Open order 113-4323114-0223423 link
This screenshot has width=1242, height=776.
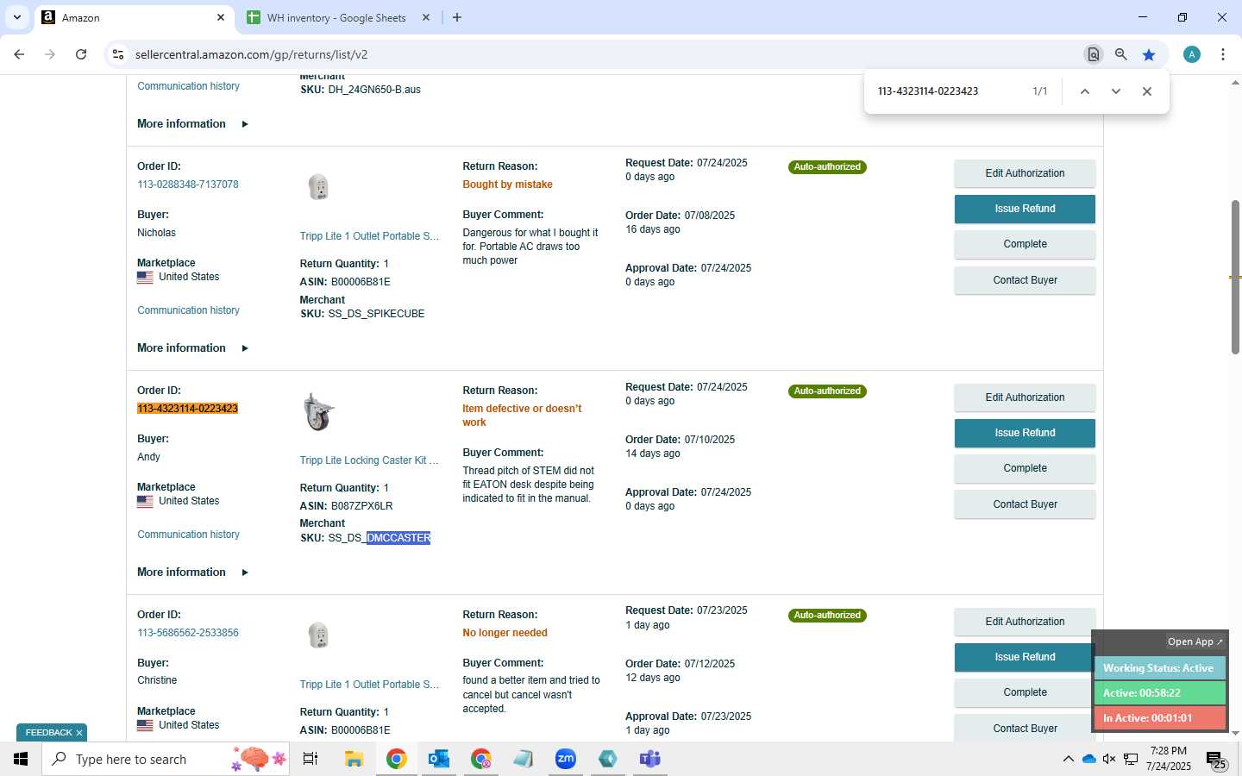(x=188, y=409)
